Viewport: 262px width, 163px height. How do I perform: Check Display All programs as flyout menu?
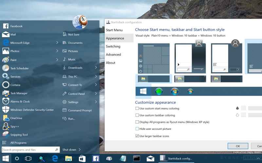(x=137, y=122)
